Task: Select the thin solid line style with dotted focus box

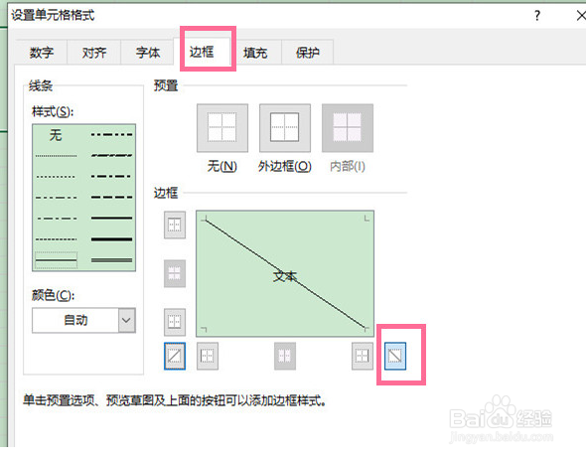Action: click(x=56, y=260)
